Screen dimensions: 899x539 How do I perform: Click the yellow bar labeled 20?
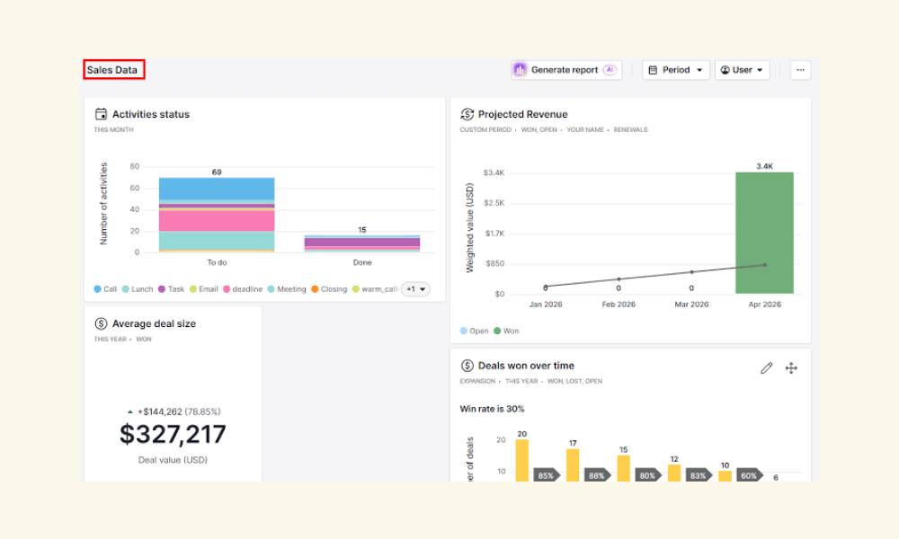pos(521,461)
